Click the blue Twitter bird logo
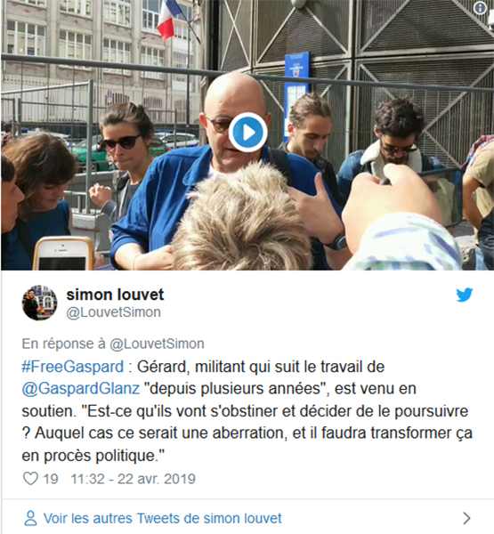Viewport: 494px width, 534px height. 465,295
